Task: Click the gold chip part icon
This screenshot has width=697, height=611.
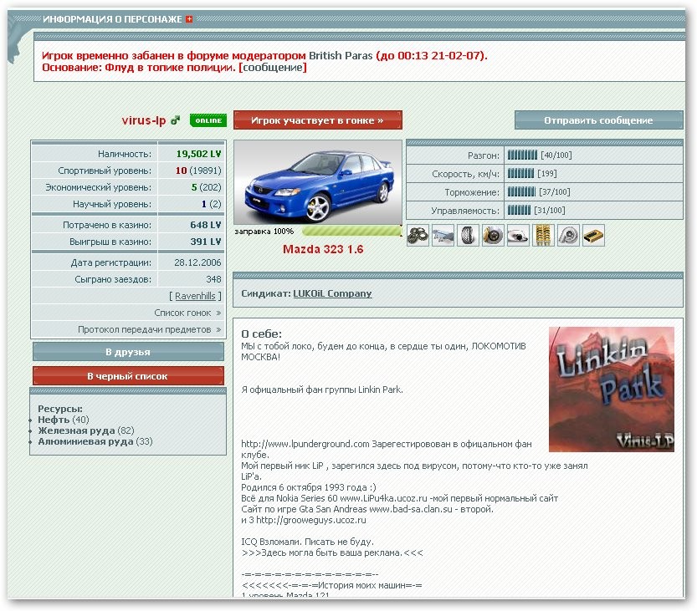Action: tap(593, 236)
